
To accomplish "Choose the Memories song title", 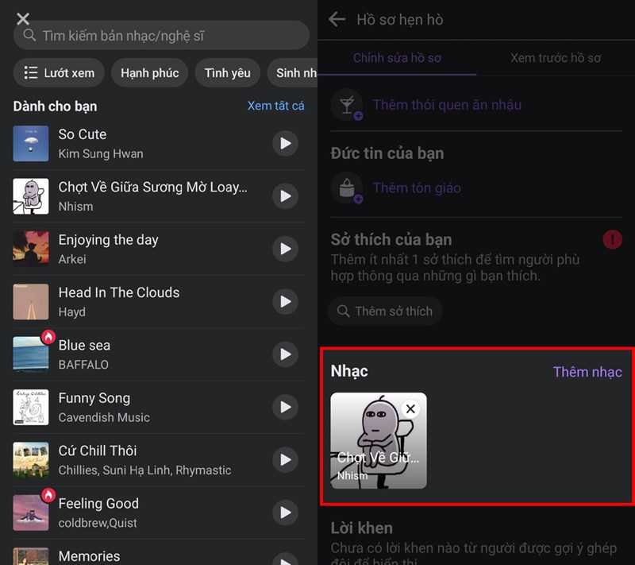I will pyautogui.click(x=89, y=556).
